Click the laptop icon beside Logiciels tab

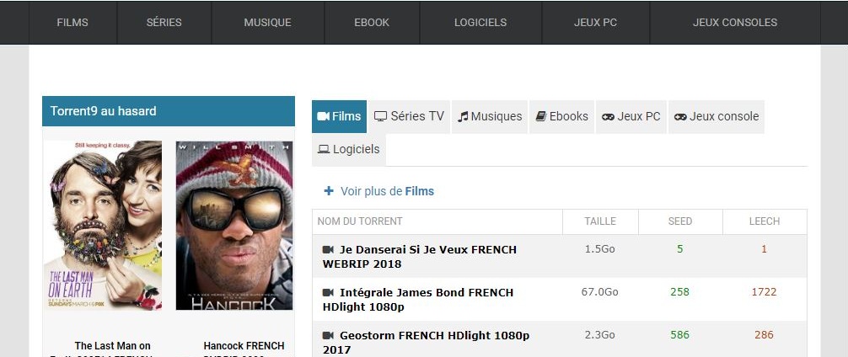(x=324, y=150)
